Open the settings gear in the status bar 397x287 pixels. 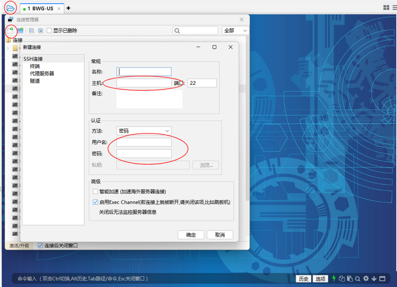click(x=366, y=279)
